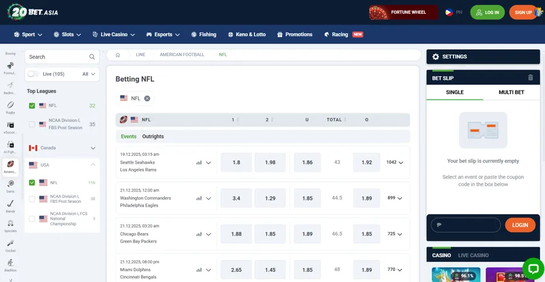Viewport: 545px width, 282px height.
Task: Bet 3.4 on Washington Commanders
Action: point(236,198)
